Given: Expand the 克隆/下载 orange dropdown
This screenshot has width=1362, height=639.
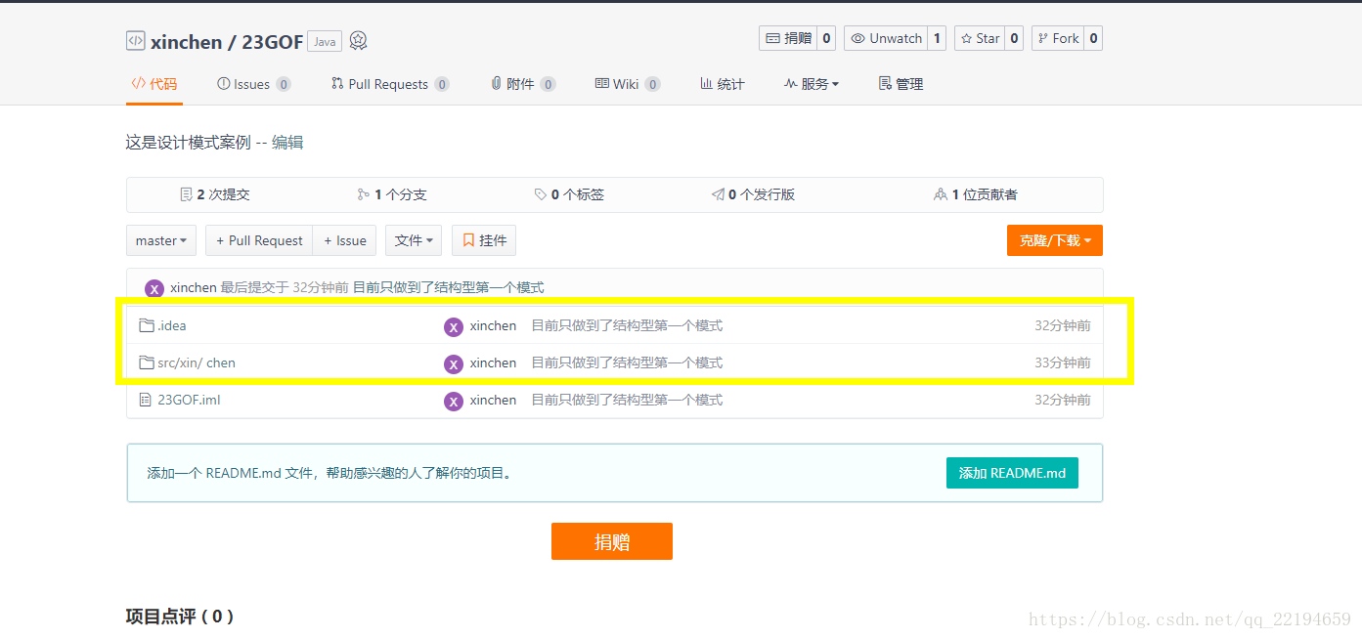Looking at the screenshot, I should point(1055,240).
